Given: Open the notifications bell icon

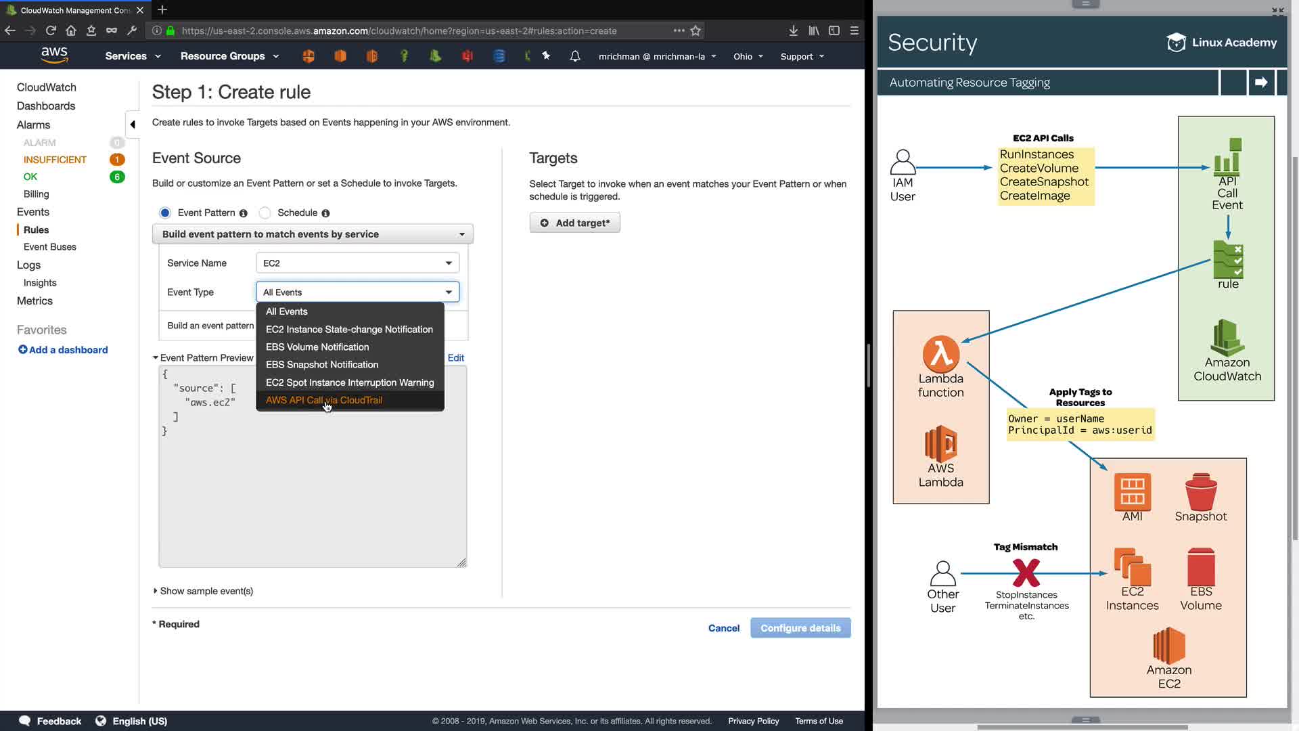Looking at the screenshot, I should click(575, 56).
